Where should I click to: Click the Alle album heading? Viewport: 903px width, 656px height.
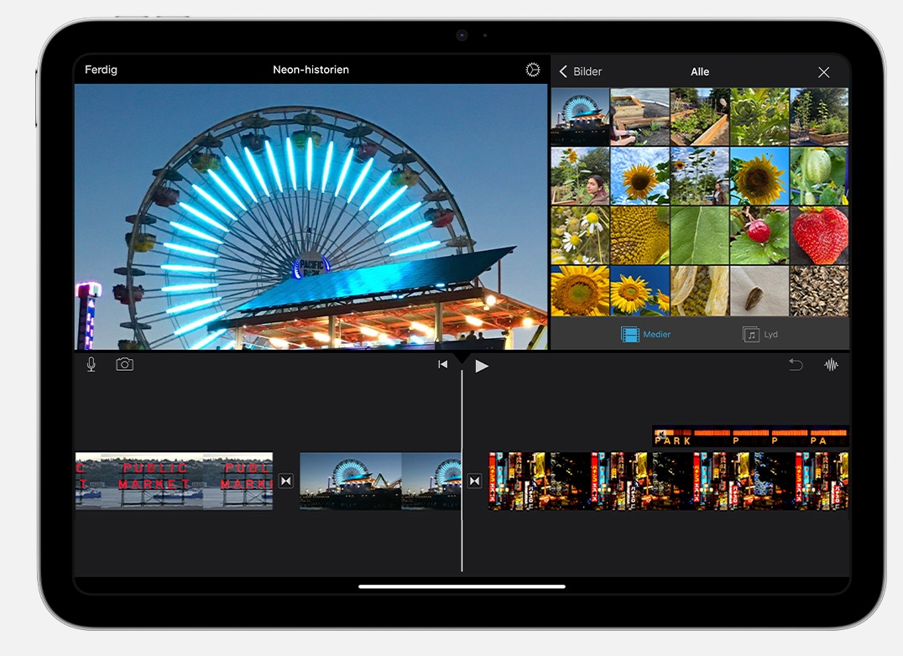(x=700, y=72)
